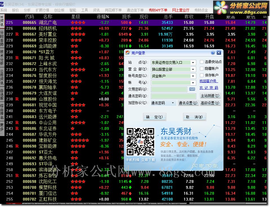Click the star rating of 建新矿业

coord(80,140)
